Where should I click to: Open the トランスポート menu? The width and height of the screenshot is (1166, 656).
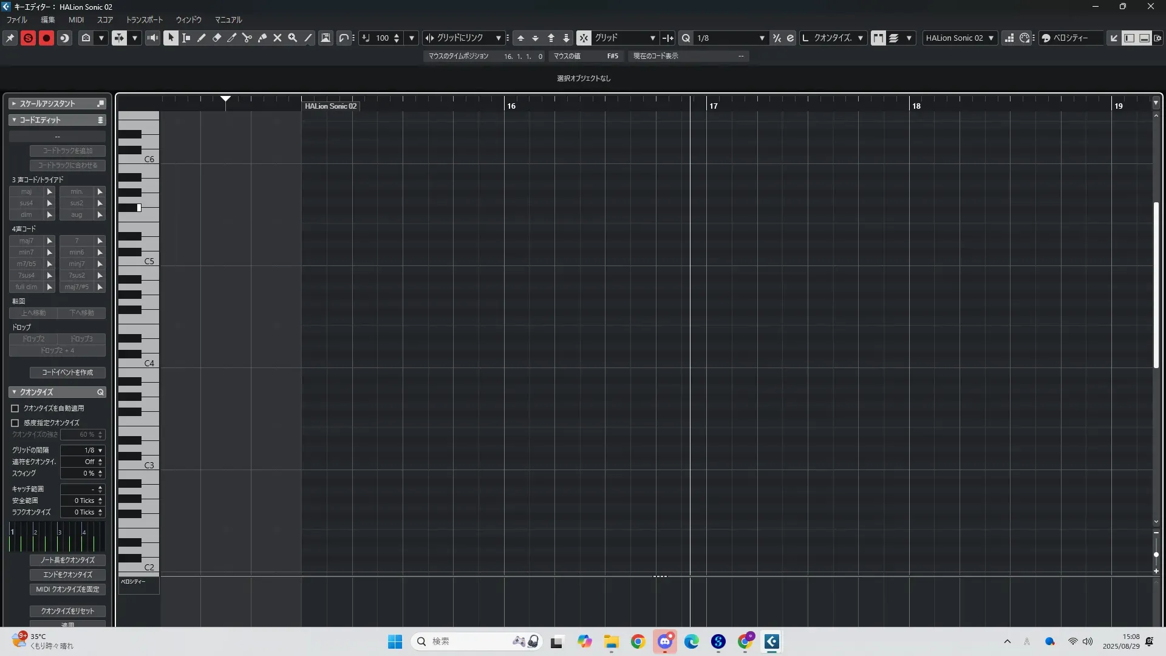tap(144, 19)
